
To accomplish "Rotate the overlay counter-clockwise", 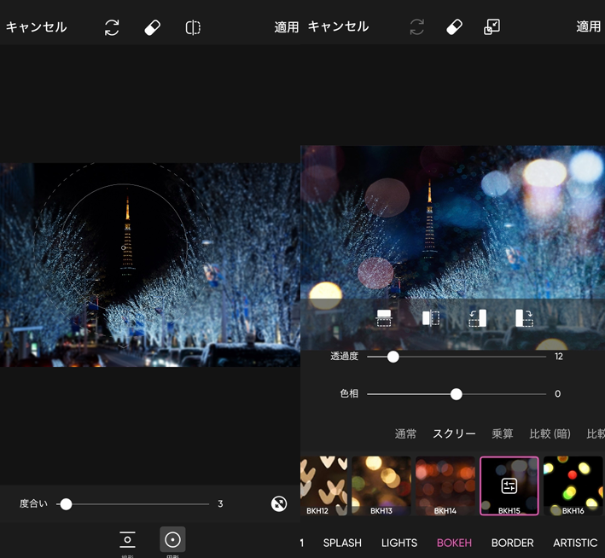I will [x=477, y=318].
